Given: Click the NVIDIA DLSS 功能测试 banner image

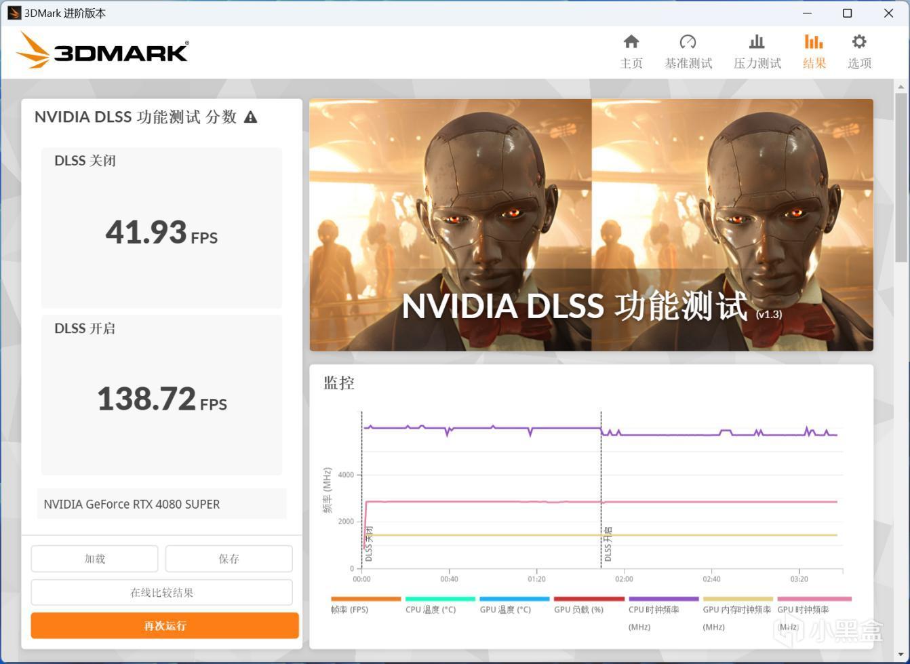Looking at the screenshot, I should (x=591, y=225).
